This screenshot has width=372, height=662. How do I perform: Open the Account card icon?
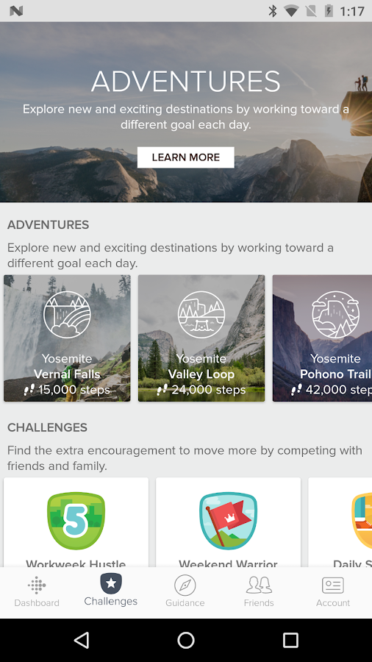click(x=333, y=586)
